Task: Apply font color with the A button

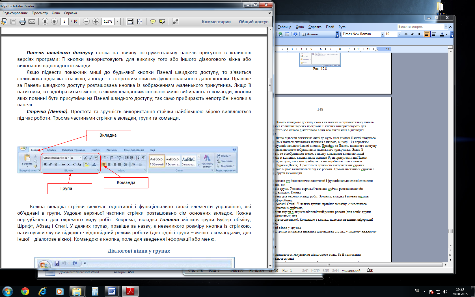Action: 442,34
